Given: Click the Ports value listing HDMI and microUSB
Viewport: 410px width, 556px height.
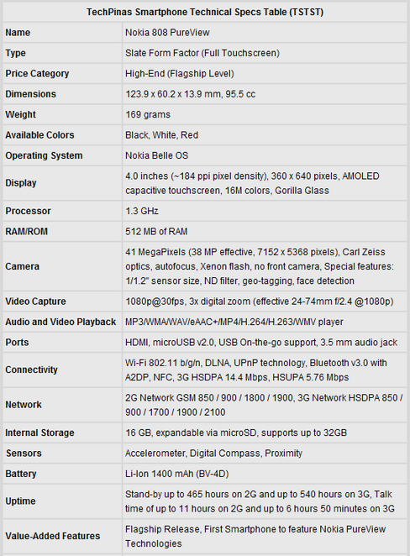Looking at the screenshot, I should [261, 343].
